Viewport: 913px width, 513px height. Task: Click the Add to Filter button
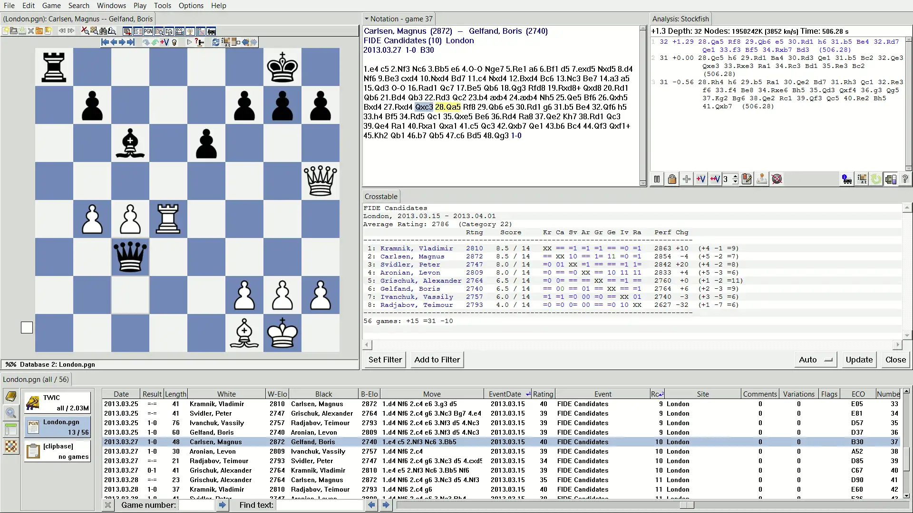pyautogui.click(x=437, y=359)
